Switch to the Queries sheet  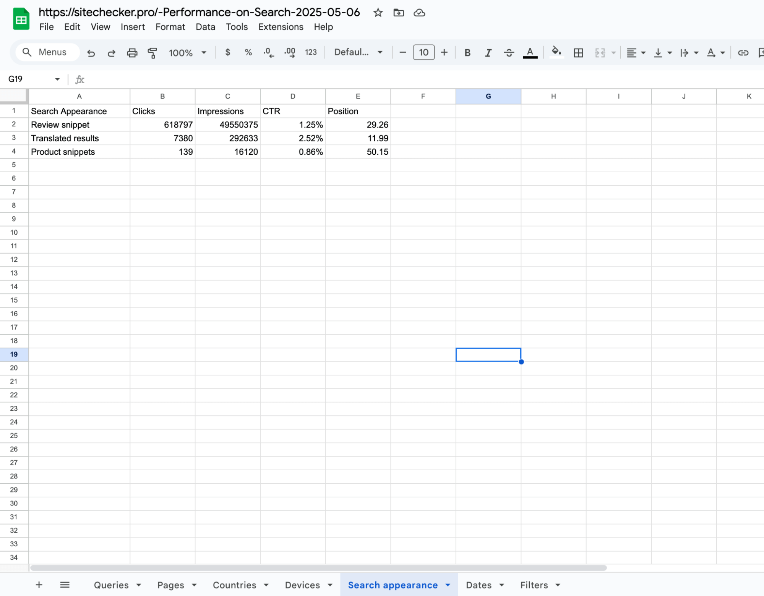click(111, 585)
